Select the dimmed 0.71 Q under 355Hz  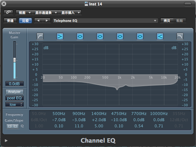[x=179, y=126]
